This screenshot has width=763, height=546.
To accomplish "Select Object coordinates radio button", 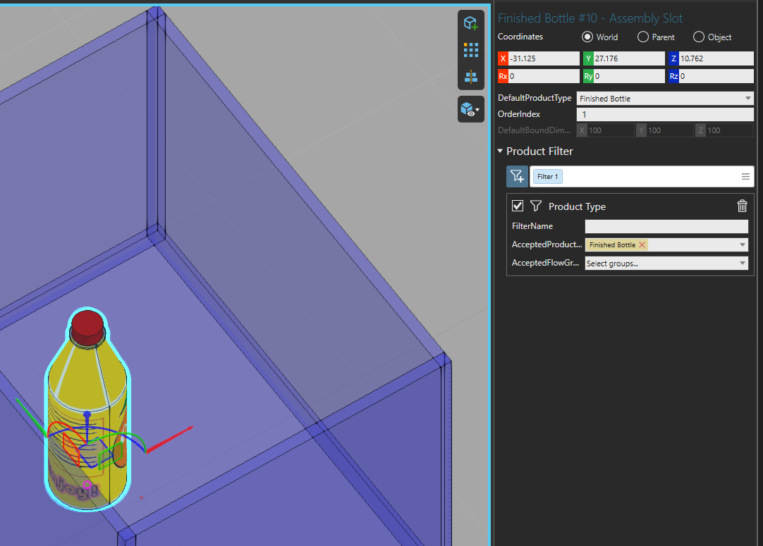I will click(x=699, y=37).
